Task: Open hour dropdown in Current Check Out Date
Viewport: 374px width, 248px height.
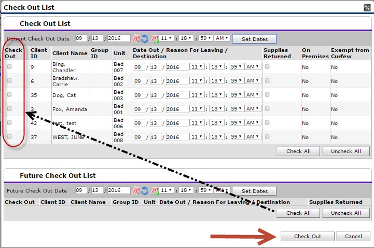Action: (167, 38)
